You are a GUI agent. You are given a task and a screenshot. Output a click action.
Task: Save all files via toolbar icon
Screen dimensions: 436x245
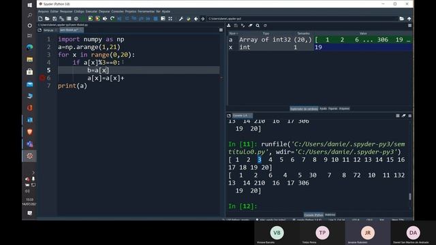pos(62,18)
